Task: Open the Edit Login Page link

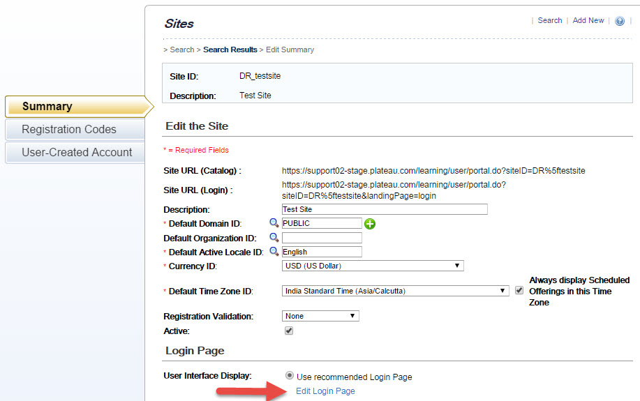Action: pyautogui.click(x=325, y=391)
